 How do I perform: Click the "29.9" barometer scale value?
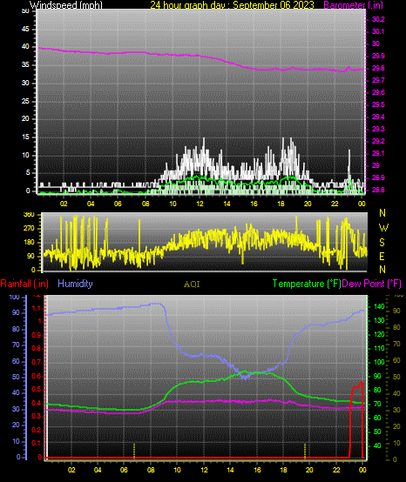pos(378,56)
